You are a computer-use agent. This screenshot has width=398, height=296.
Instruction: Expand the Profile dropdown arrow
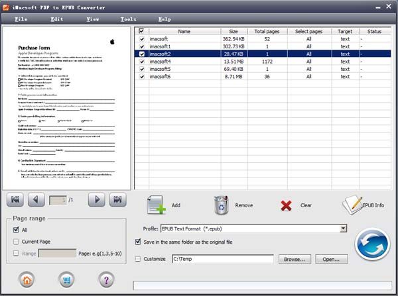(343, 228)
